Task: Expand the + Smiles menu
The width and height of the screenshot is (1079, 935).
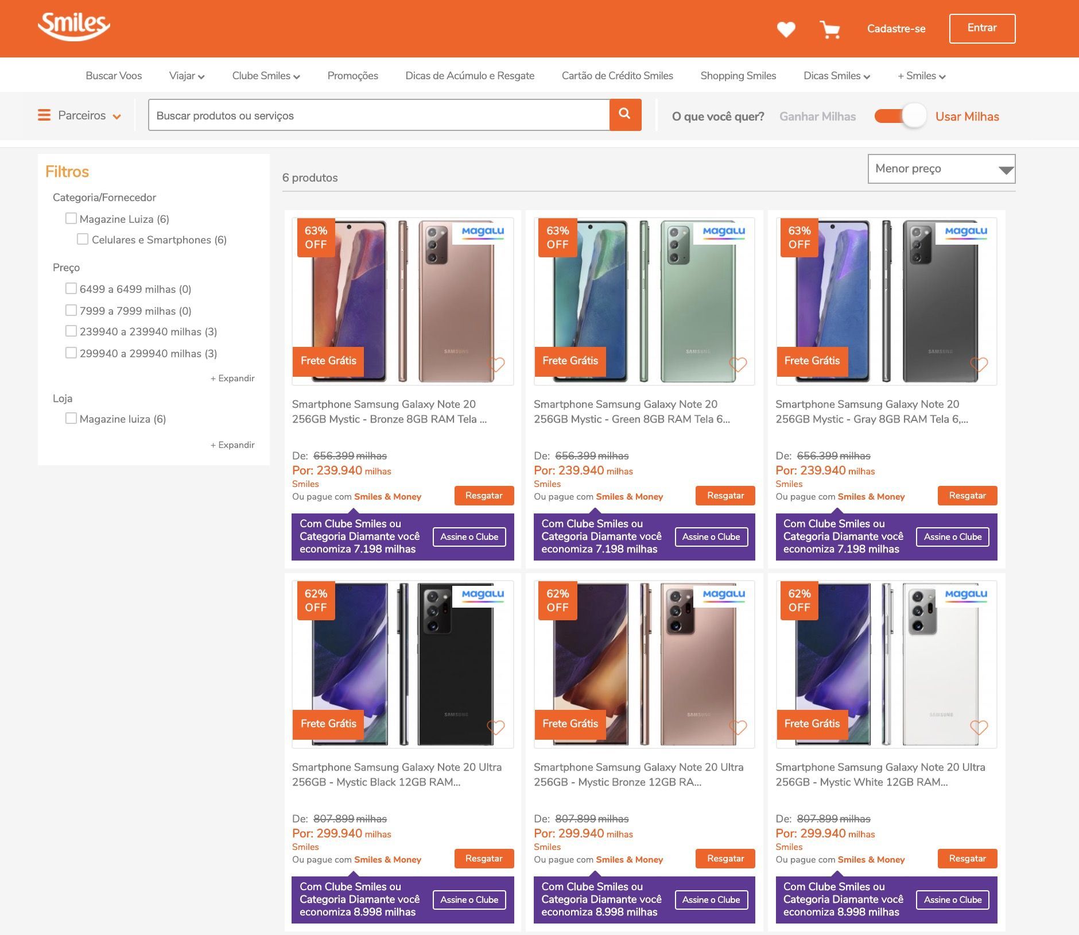Action: pos(922,76)
